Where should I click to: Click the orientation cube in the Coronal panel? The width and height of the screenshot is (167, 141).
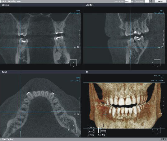(73, 63)
